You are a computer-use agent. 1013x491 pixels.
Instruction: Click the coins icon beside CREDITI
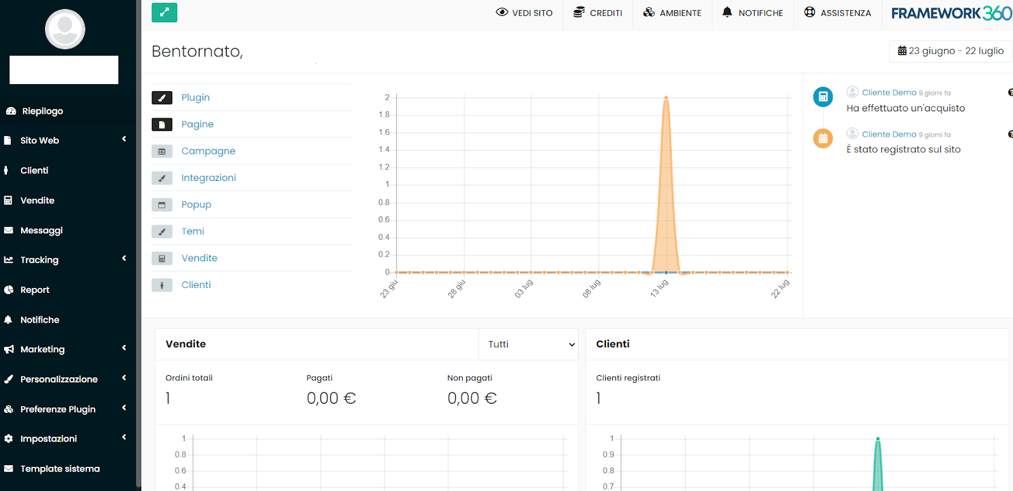point(579,12)
